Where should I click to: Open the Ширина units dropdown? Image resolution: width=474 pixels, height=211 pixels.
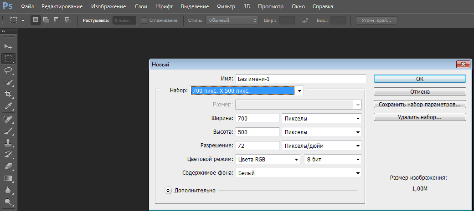(x=322, y=119)
